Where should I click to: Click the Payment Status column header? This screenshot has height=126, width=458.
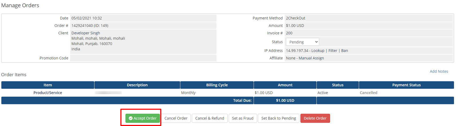click(x=406, y=85)
